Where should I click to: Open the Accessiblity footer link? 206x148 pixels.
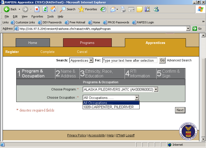pyautogui.click(x=97, y=135)
